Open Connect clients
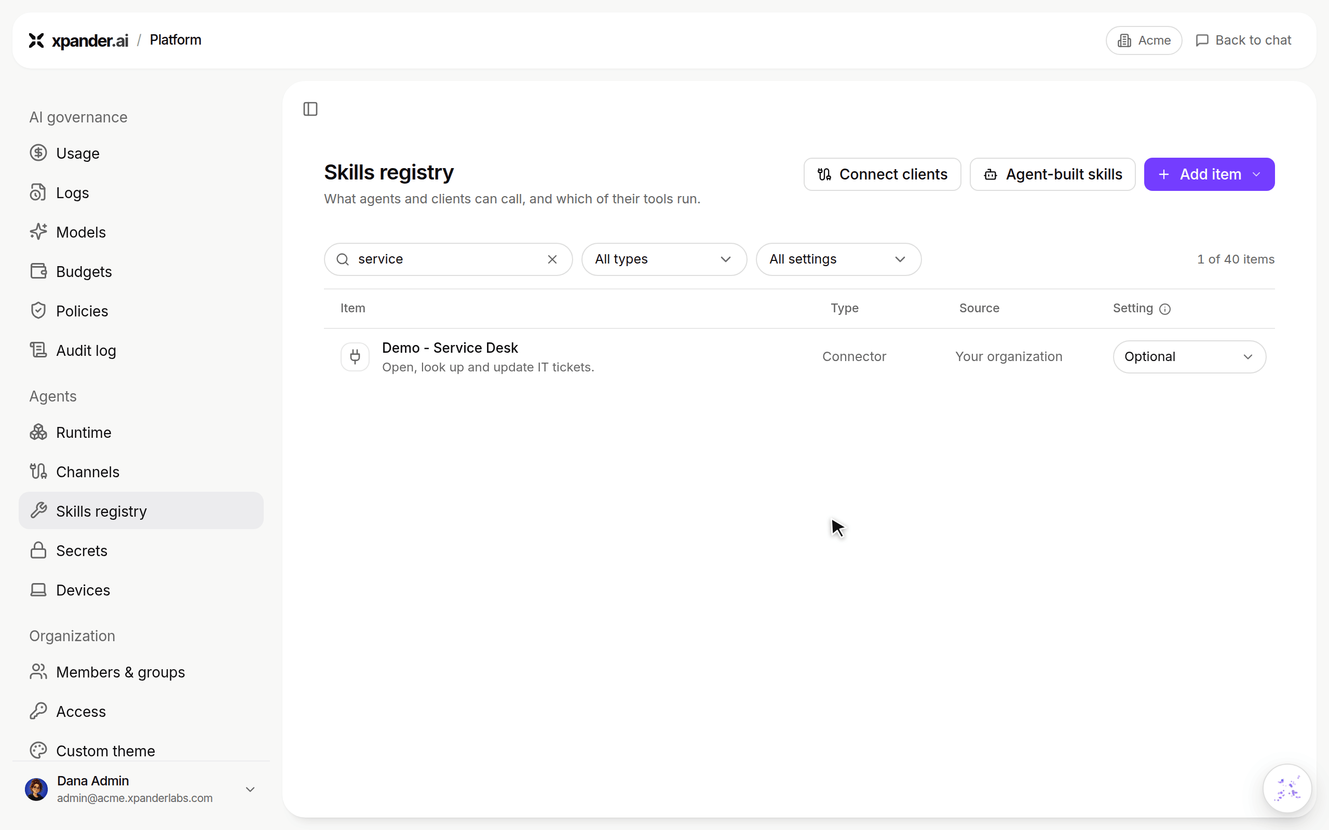Image resolution: width=1329 pixels, height=830 pixels. tap(882, 175)
